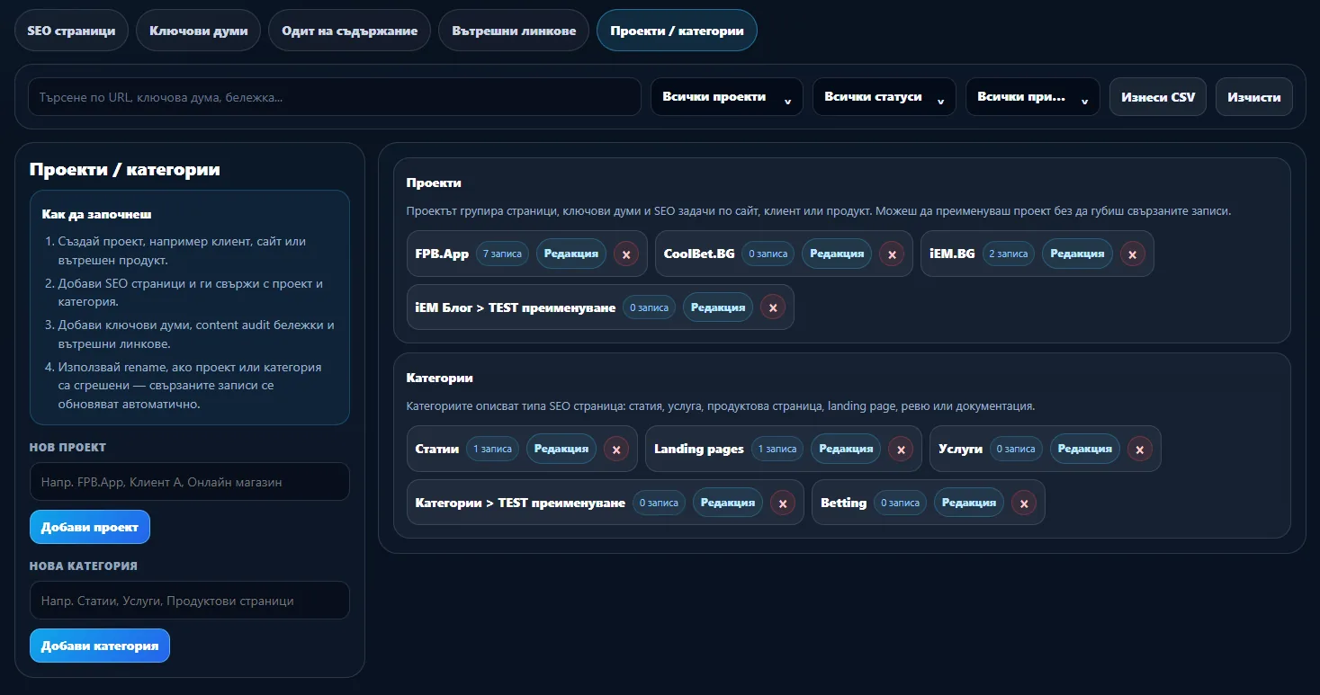Viewport: 1320px width, 695px height.
Task: Edit CoolBet.BG project via Редакция
Action: coord(837,254)
